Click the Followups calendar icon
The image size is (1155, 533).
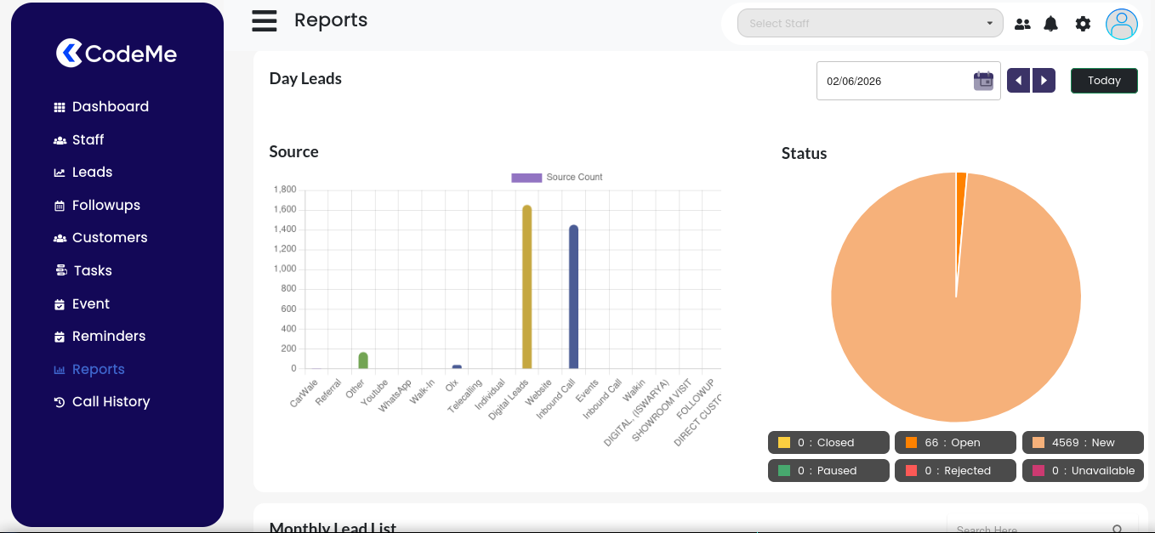(60, 206)
